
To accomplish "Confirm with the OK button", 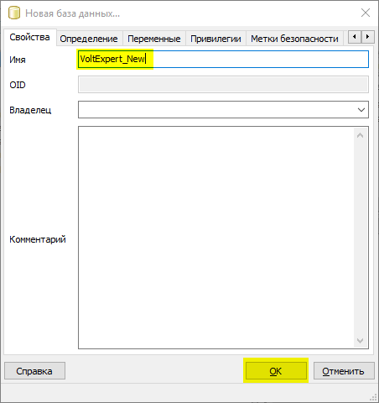I will coord(276,371).
